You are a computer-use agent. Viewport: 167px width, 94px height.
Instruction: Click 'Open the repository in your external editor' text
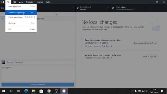[103, 40]
